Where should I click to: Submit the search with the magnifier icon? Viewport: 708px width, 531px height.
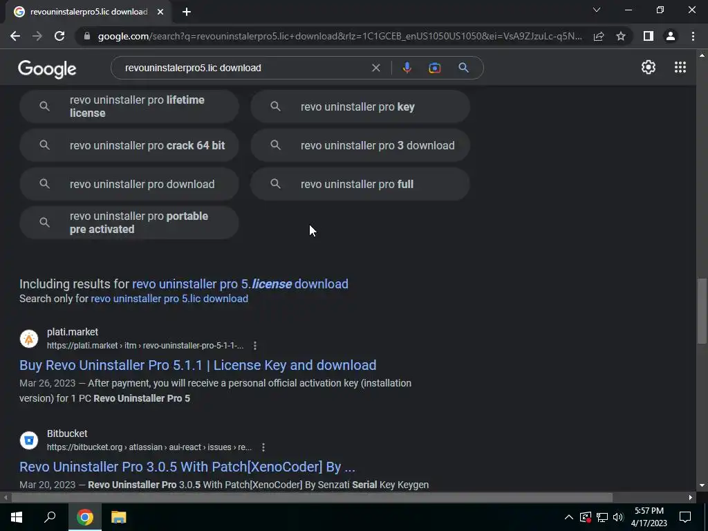tap(463, 68)
